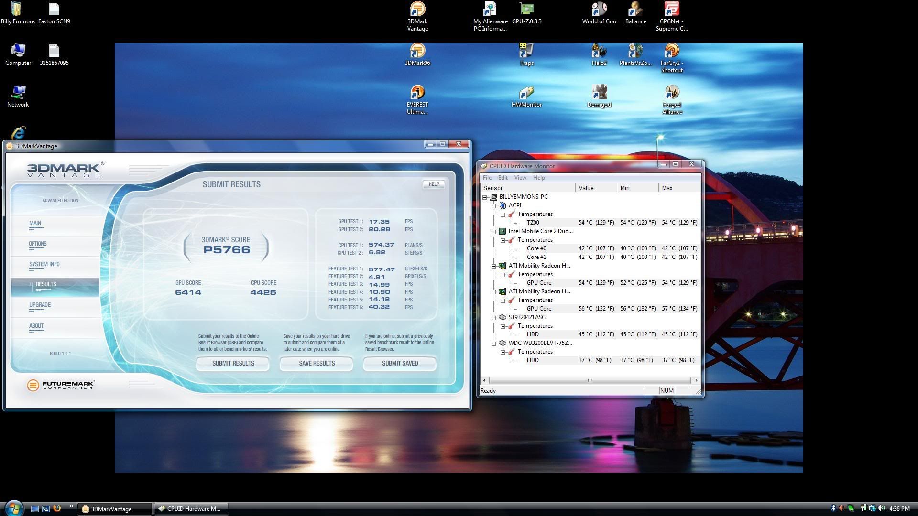Collapse second ATI Mobility Radeon node
The image size is (918, 516).
point(493,291)
